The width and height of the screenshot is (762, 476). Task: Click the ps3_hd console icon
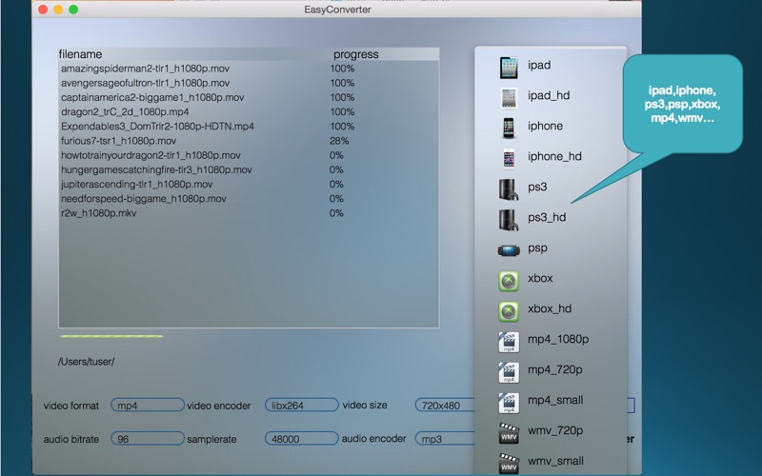coord(509,220)
